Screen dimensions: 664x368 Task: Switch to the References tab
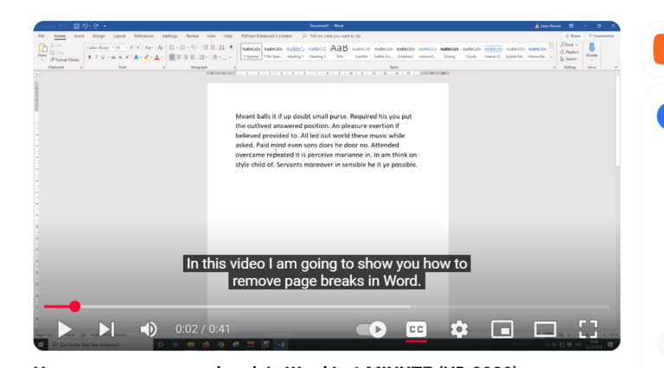click(144, 36)
